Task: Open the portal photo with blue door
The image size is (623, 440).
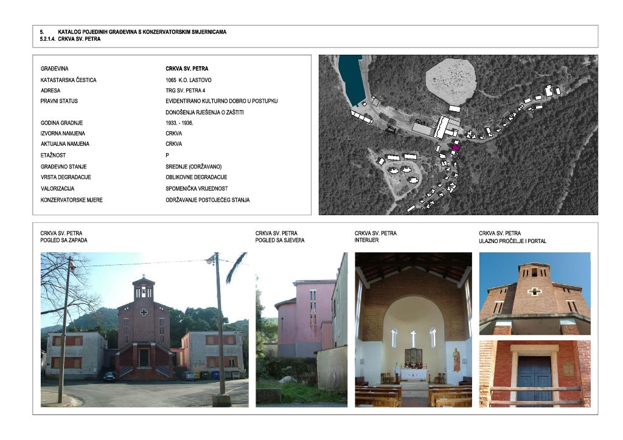Action: pyautogui.click(x=535, y=374)
